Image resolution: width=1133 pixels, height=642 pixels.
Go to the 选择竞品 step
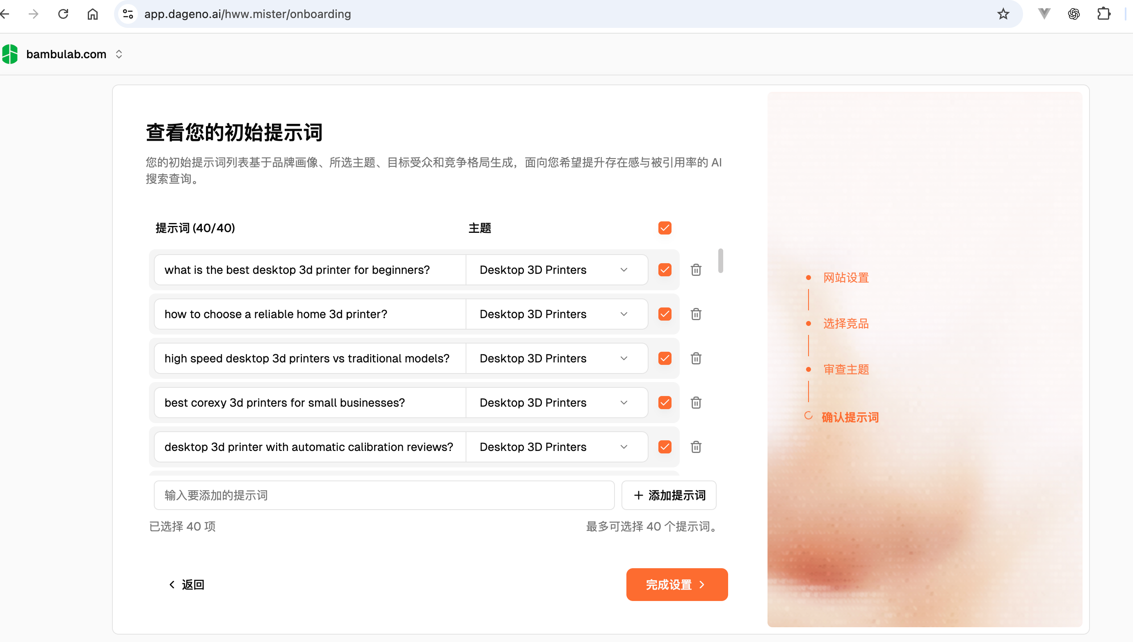point(846,323)
